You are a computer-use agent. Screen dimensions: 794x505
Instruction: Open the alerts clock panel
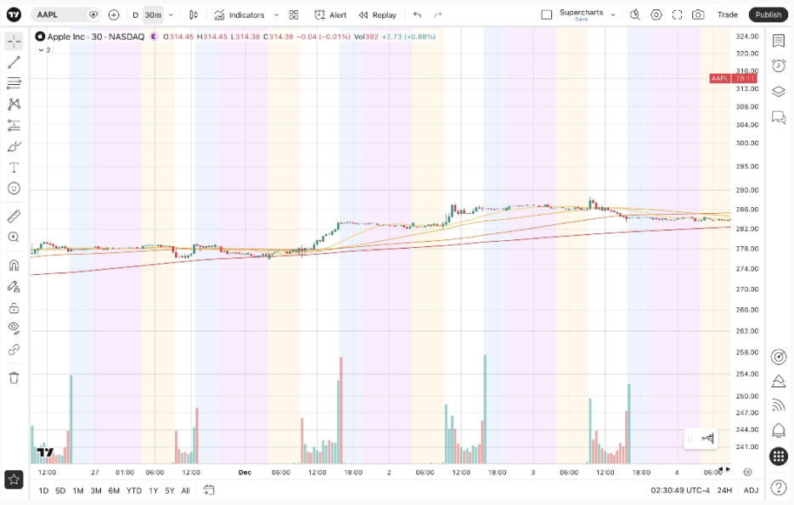(779, 66)
